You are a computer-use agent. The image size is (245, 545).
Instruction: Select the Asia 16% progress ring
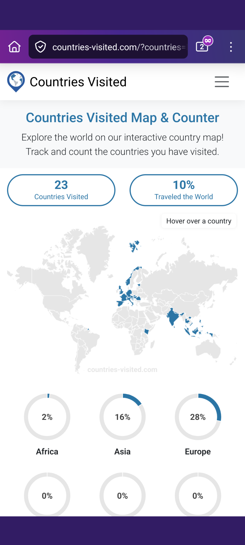(122, 417)
